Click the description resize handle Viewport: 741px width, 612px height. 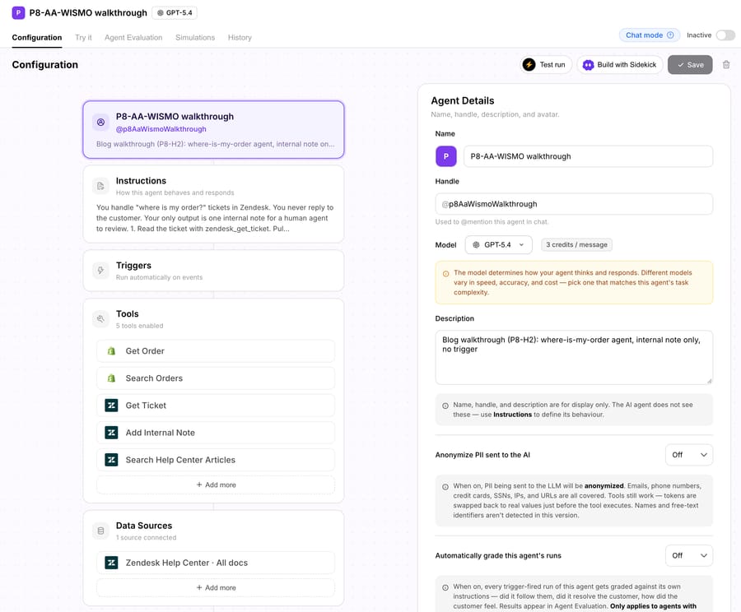click(x=709, y=381)
